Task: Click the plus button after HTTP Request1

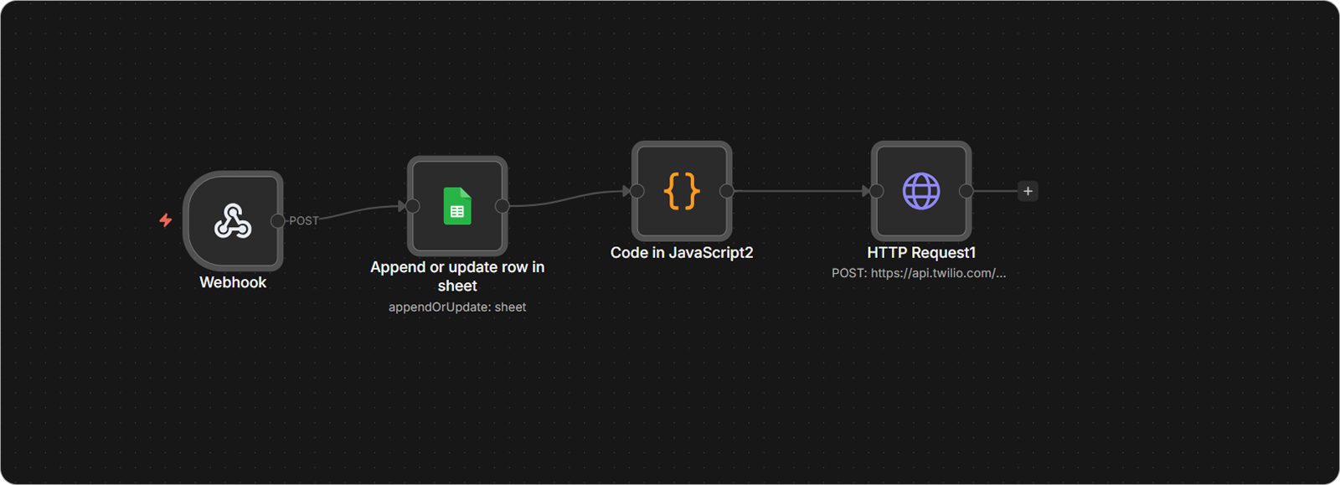Action: [x=1028, y=191]
